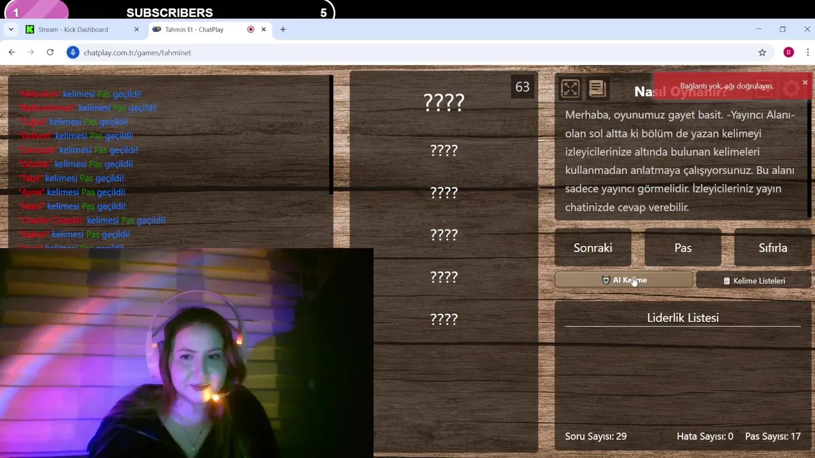
Task: Generate a word with AI Kelime
Action: point(624,280)
